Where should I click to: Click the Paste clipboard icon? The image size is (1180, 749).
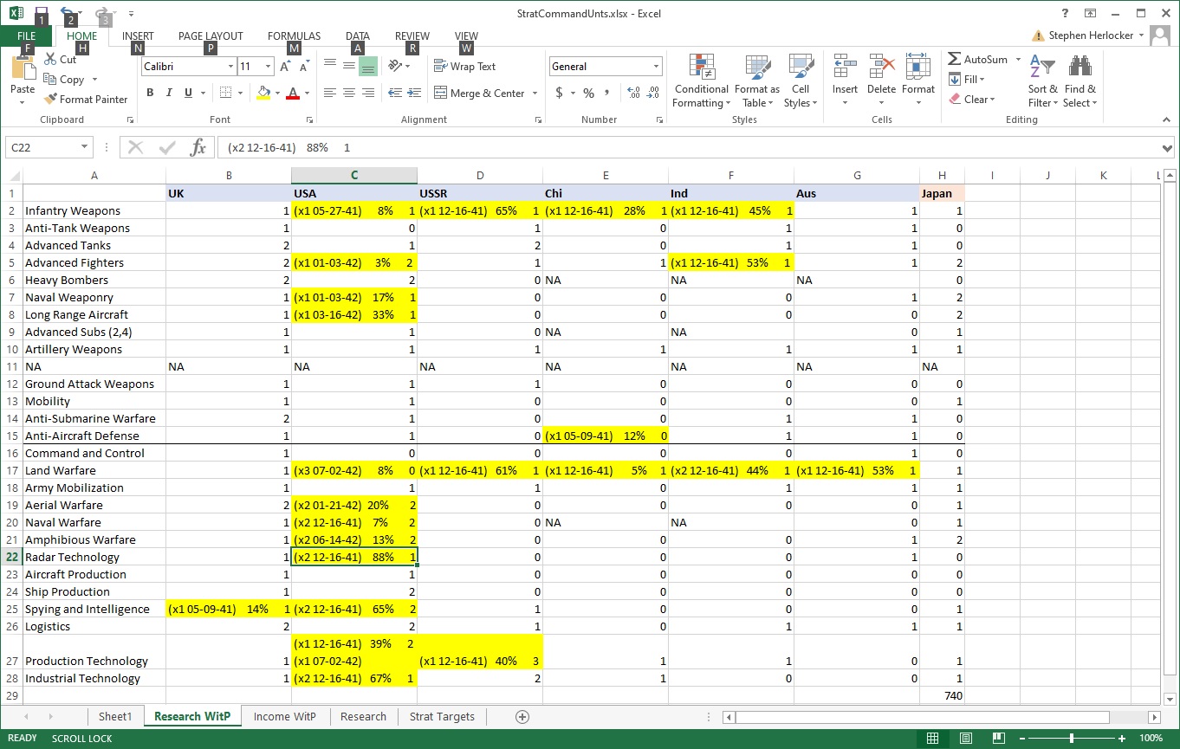click(x=23, y=69)
